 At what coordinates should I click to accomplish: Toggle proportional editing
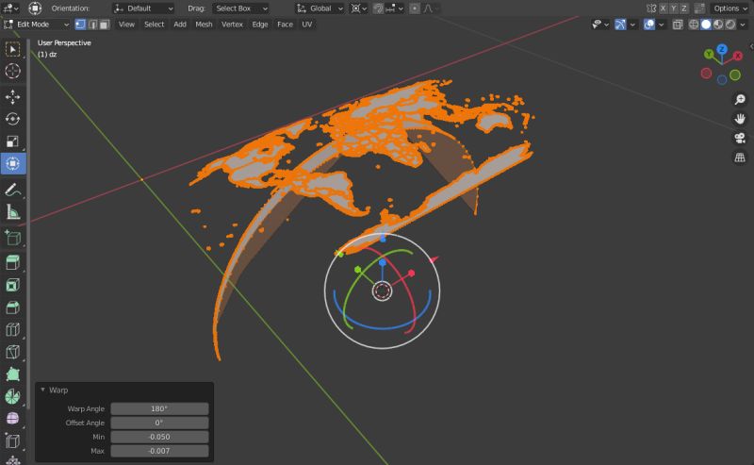click(415, 8)
